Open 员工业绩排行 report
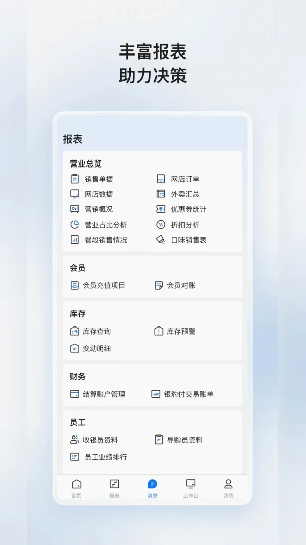 [98, 457]
